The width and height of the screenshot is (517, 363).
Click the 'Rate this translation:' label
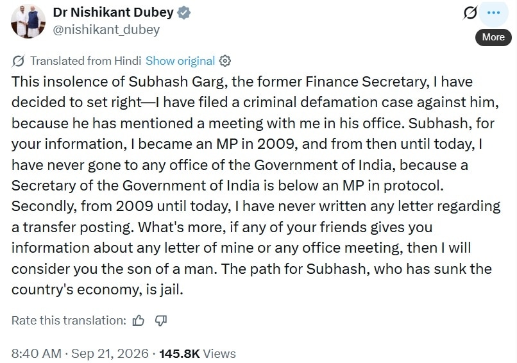[x=69, y=321]
